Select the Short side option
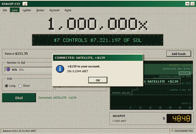 (24, 86)
